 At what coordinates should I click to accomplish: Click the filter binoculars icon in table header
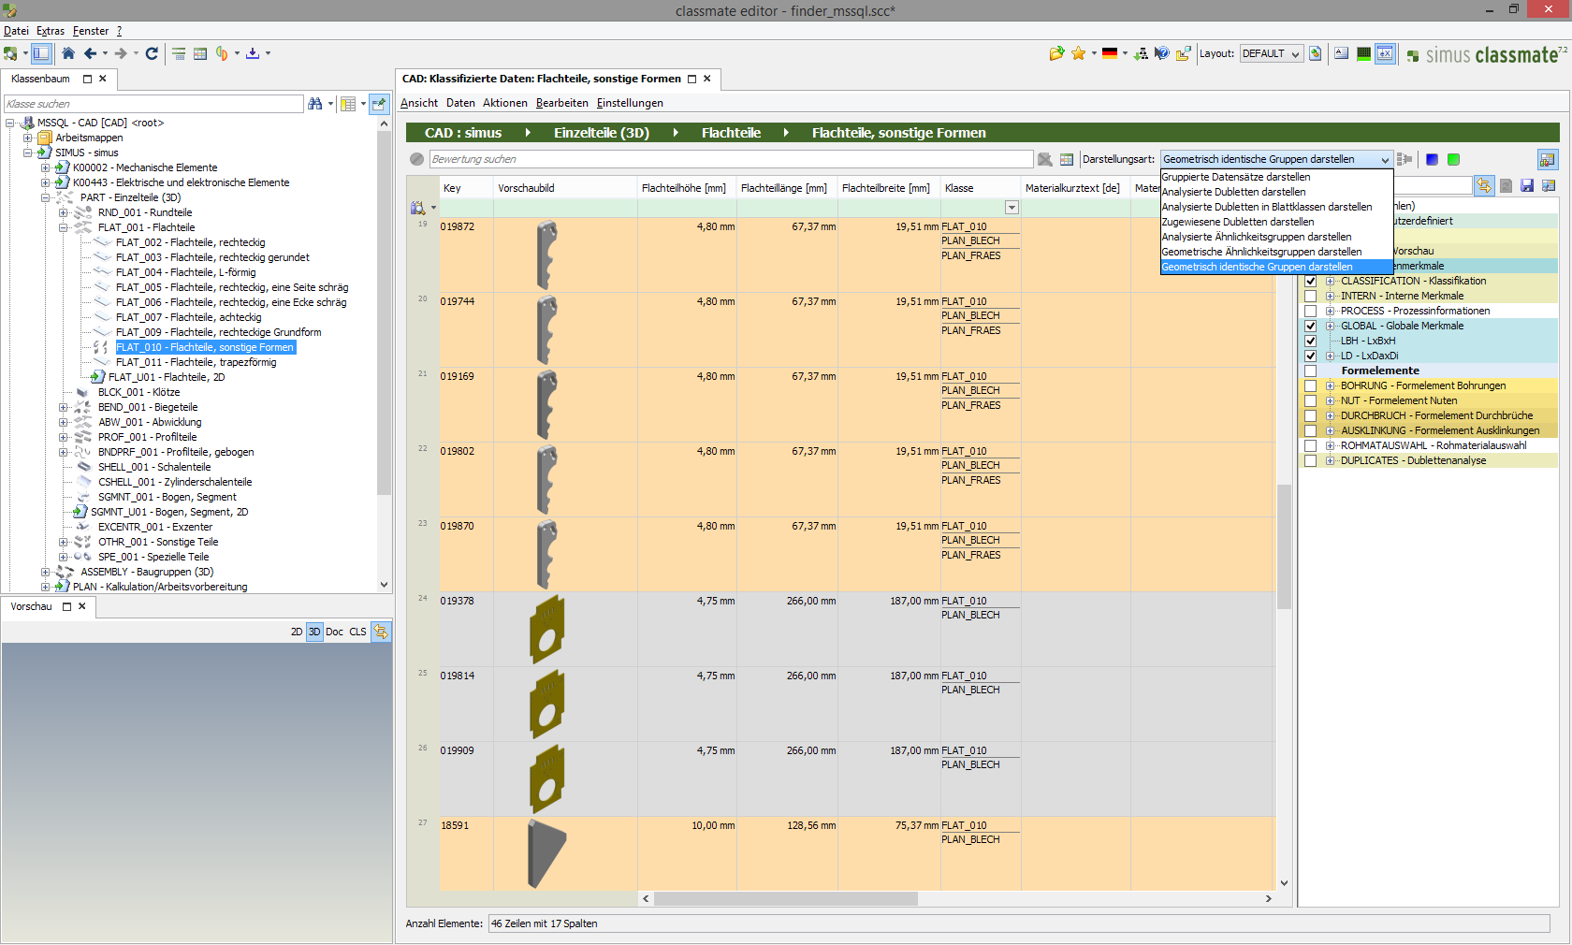coord(417,208)
